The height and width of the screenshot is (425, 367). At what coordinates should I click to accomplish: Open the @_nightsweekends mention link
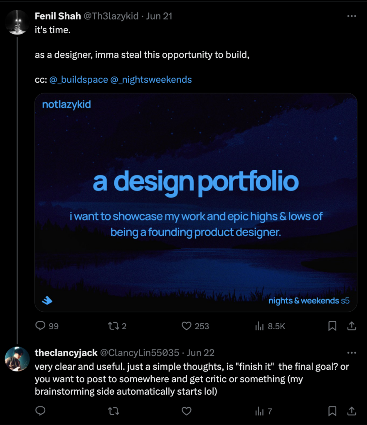tap(151, 80)
